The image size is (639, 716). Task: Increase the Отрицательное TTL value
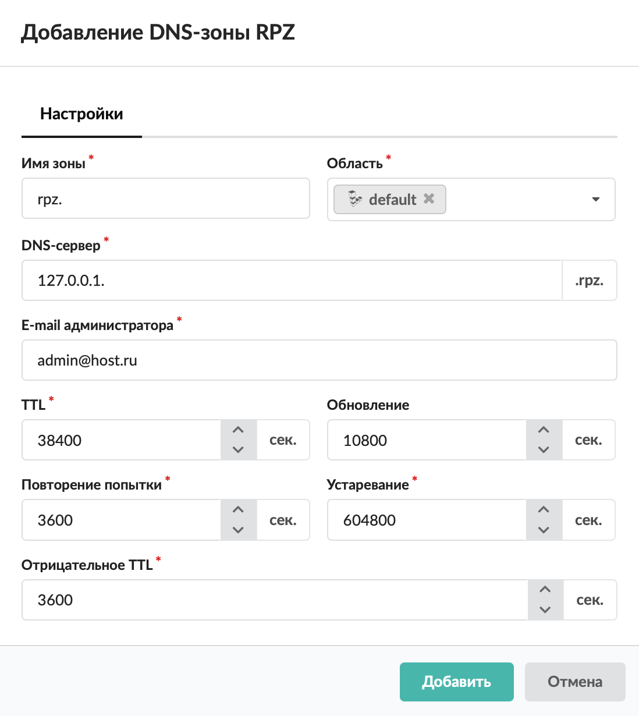pos(545,590)
